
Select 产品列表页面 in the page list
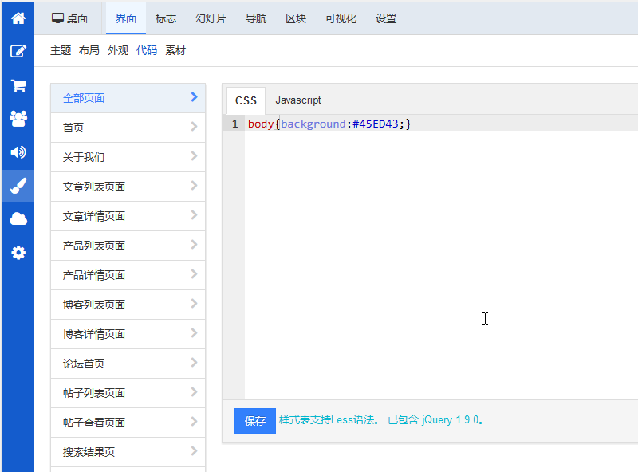(94, 246)
